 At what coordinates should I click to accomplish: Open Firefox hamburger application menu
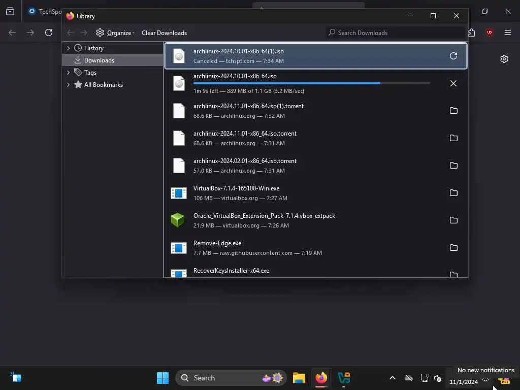click(x=508, y=32)
